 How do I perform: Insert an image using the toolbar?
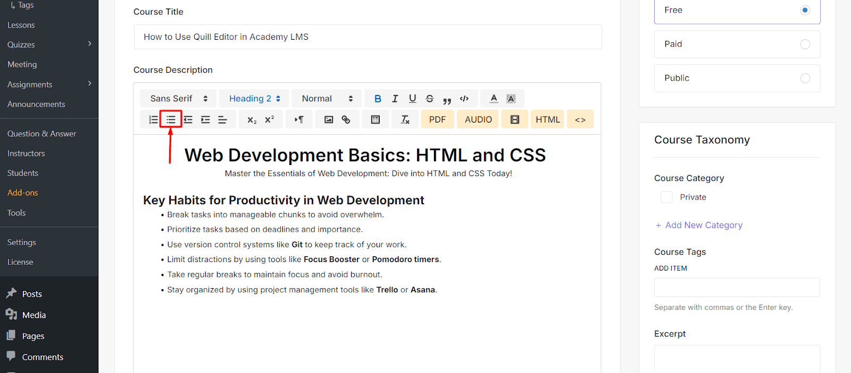pos(329,120)
